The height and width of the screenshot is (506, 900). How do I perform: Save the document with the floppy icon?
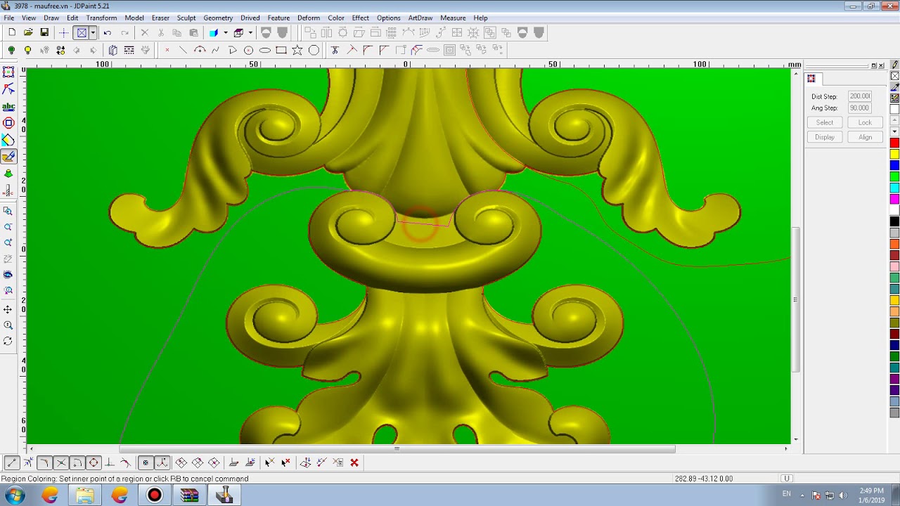[44, 32]
